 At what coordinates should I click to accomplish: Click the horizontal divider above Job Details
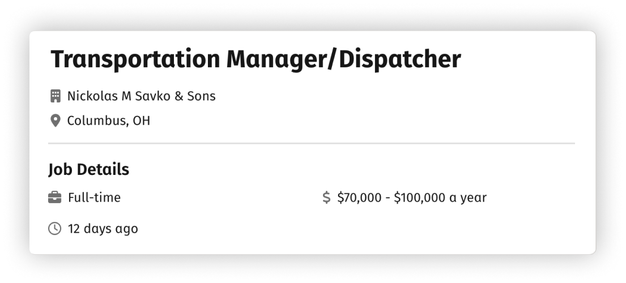312,144
